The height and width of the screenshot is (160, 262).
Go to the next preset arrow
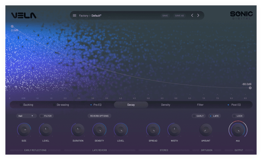click(198, 15)
